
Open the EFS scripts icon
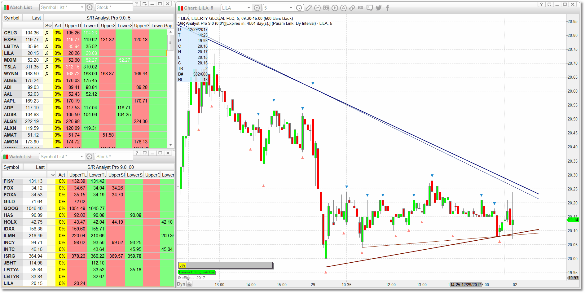click(361, 8)
